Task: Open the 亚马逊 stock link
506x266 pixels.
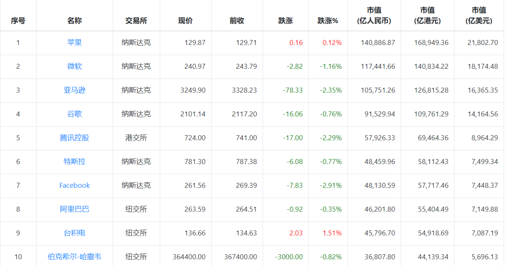Action: [x=74, y=90]
